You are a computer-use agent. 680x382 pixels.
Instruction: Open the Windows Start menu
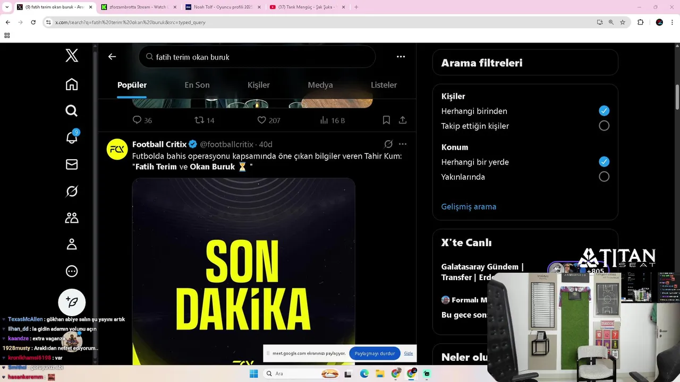click(254, 374)
